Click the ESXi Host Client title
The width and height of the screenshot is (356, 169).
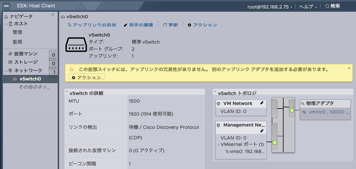pyautogui.click(x=36, y=6)
